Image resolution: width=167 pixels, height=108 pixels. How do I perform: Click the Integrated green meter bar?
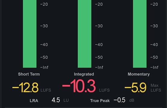coord(85,34)
